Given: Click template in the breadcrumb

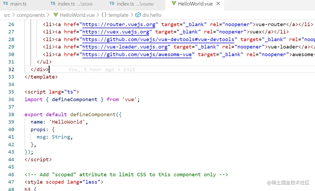Looking at the screenshot, I should (x=118, y=15).
